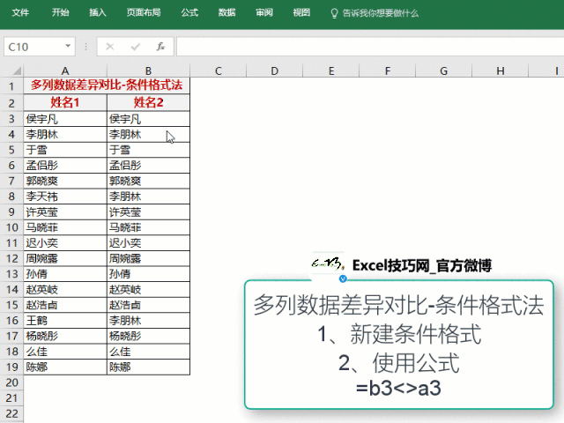The height and width of the screenshot is (423, 564).
Task: Select cell A13 孙倩
Action: pyautogui.click(x=65, y=274)
